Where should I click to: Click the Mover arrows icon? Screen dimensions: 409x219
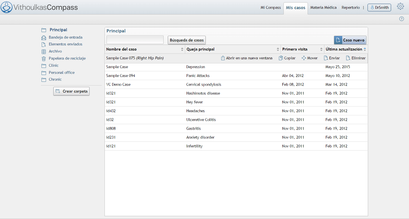304,58
